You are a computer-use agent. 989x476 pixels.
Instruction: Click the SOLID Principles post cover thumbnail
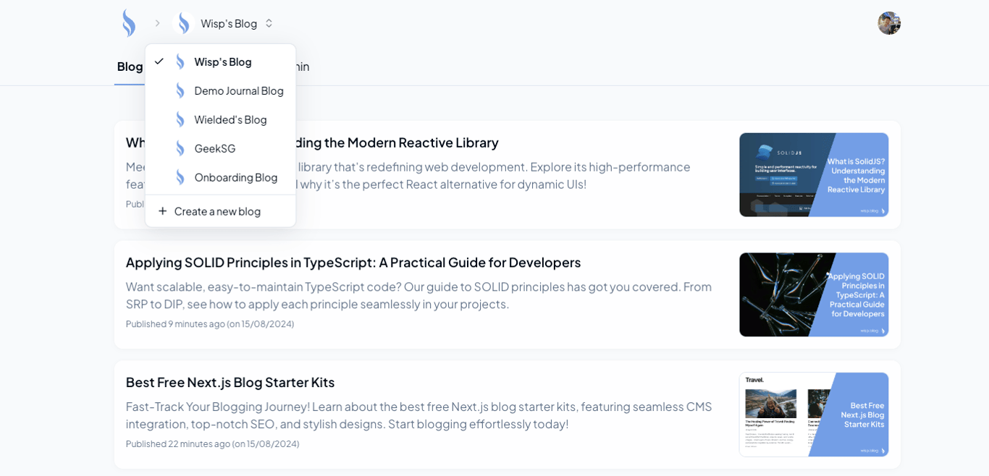click(x=814, y=294)
